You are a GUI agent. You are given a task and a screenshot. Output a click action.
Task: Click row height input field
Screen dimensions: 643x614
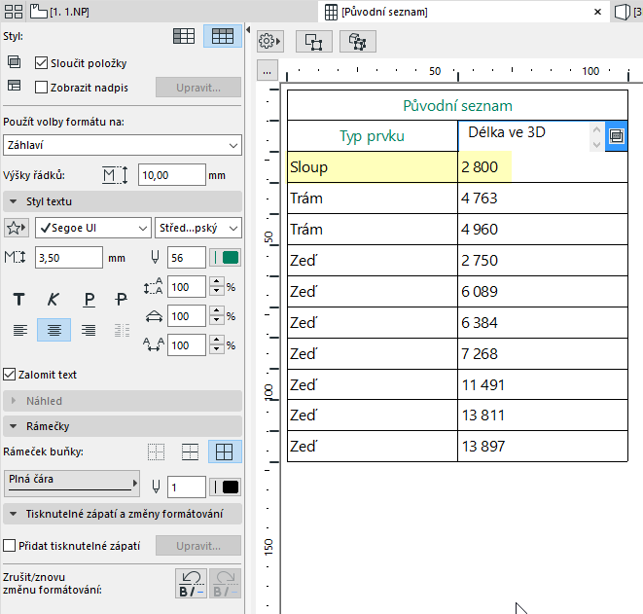coord(171,175)
